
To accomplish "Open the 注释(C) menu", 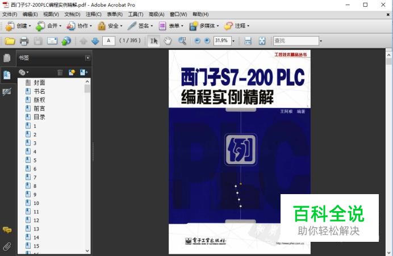I will (94, 14).
